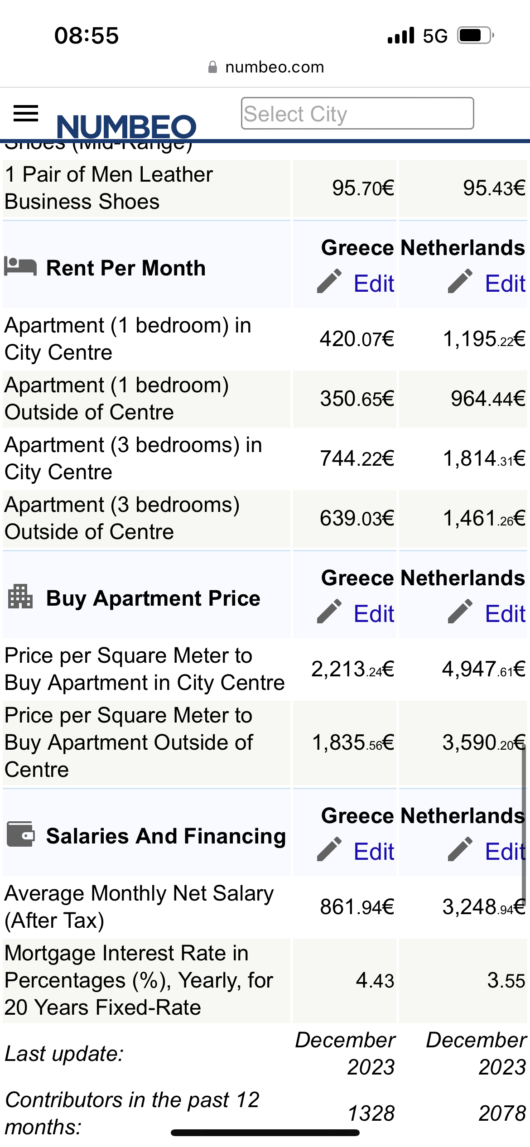Viewport: 530px width, 1147px height.
Task: Edit Netherlands prices under Buy Apartment Price
Action: click(x=505, y=614)
